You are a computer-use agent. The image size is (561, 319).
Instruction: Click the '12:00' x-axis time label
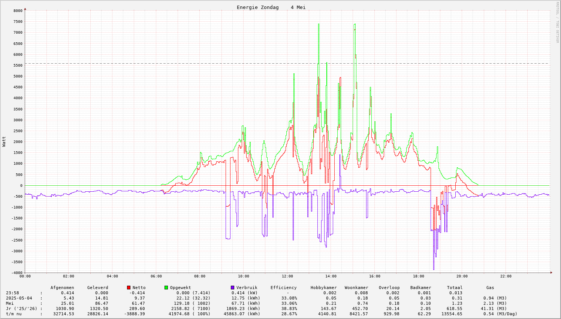287,276
